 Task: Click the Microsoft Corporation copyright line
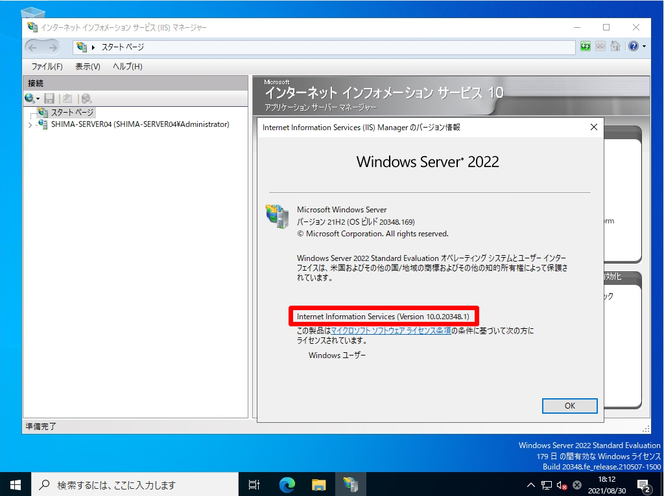(x=373, y=234)
